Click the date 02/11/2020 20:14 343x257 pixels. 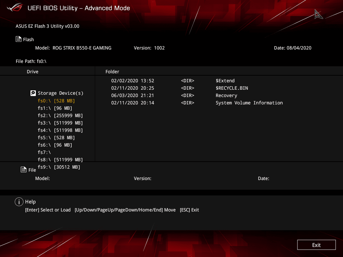(133, 103)
